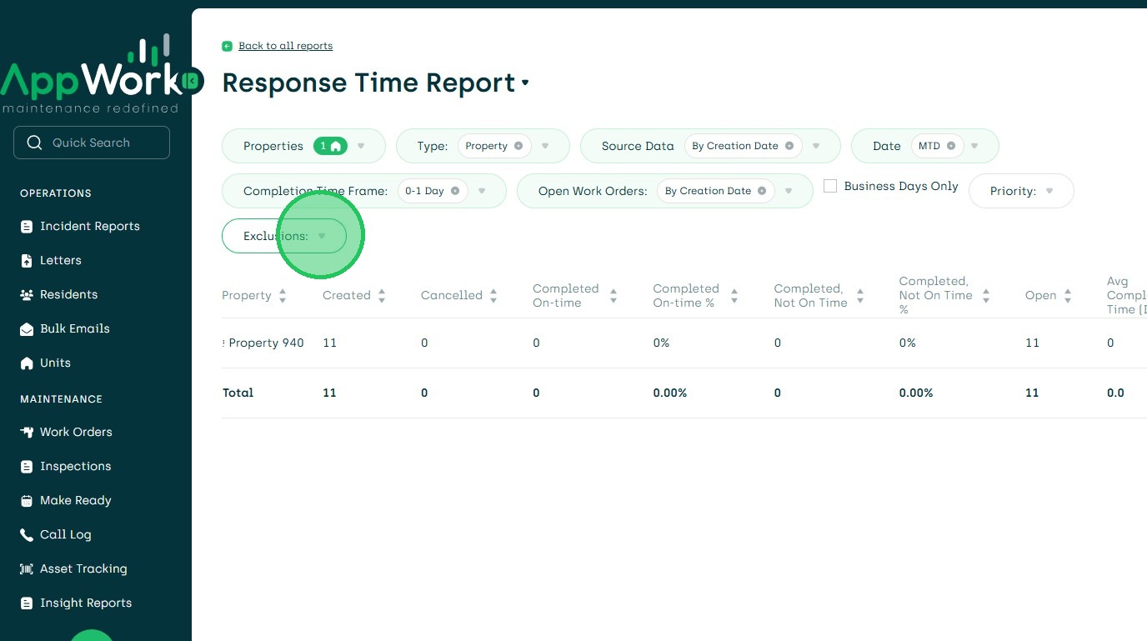Screen dimensions: 1147x641
Task: Open the Properties filter dropdown
Action: tap(361, 146)
